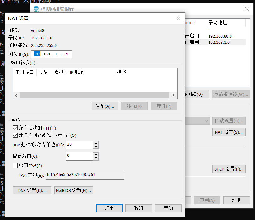
Task: Open NAT 设置(S)... in network editor
Action: 229,132
